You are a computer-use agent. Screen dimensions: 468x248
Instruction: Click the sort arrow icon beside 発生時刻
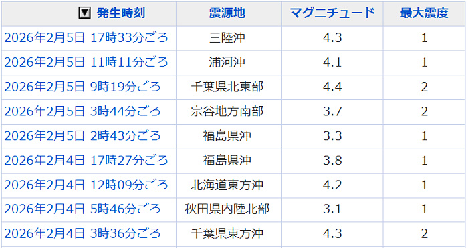click(x=84, y=13)
